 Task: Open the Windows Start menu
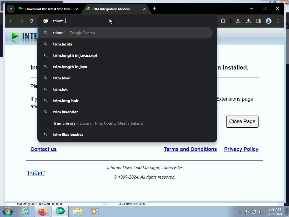click(8, 211)
